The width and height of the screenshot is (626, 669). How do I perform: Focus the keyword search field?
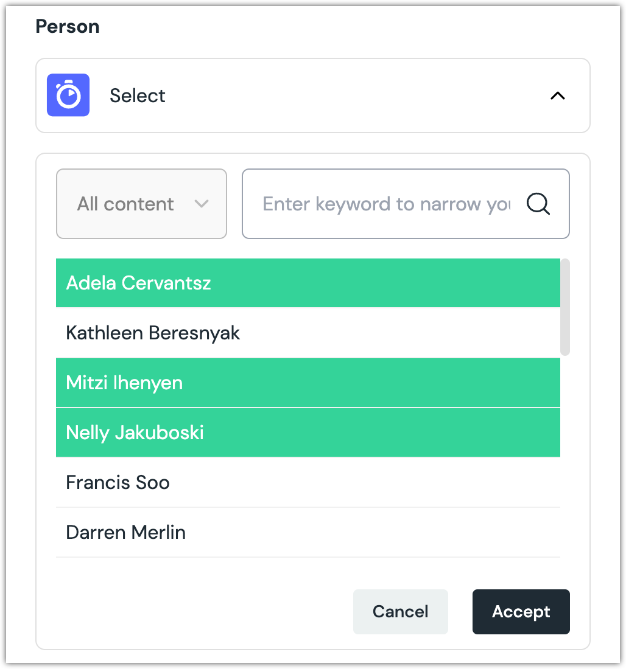pos(386,204)
